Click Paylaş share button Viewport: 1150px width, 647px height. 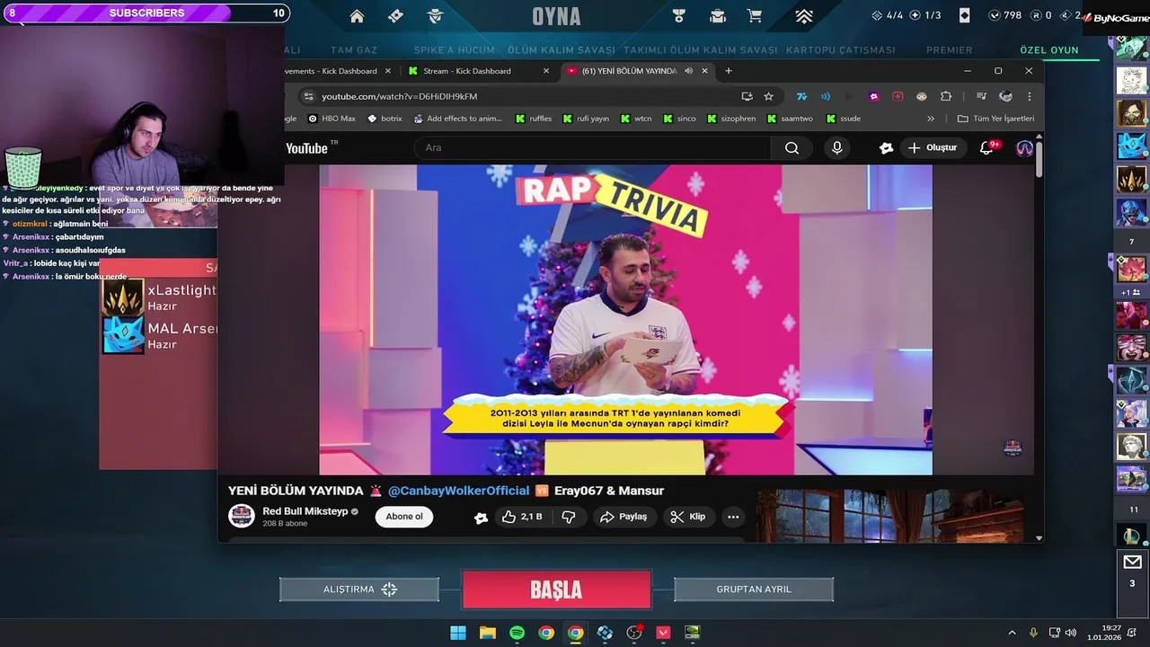click(624, 517)
